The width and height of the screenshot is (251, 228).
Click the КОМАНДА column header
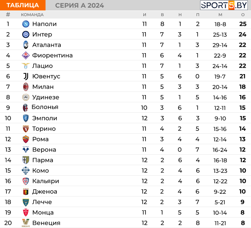(32, 15)
